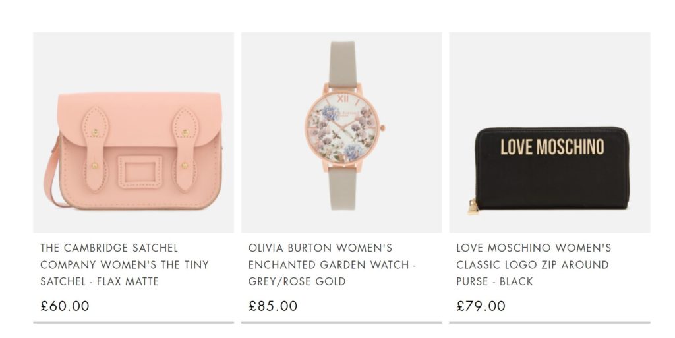Select the £79.00 price label
The width and height of the screenshot is (675, 338).
[481, 306]
